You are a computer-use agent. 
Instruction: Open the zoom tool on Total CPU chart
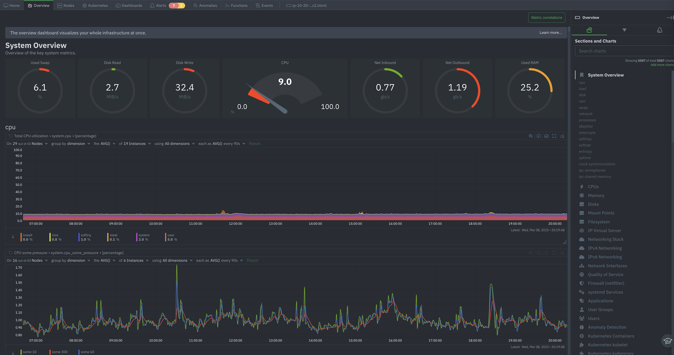click(531, 136)
